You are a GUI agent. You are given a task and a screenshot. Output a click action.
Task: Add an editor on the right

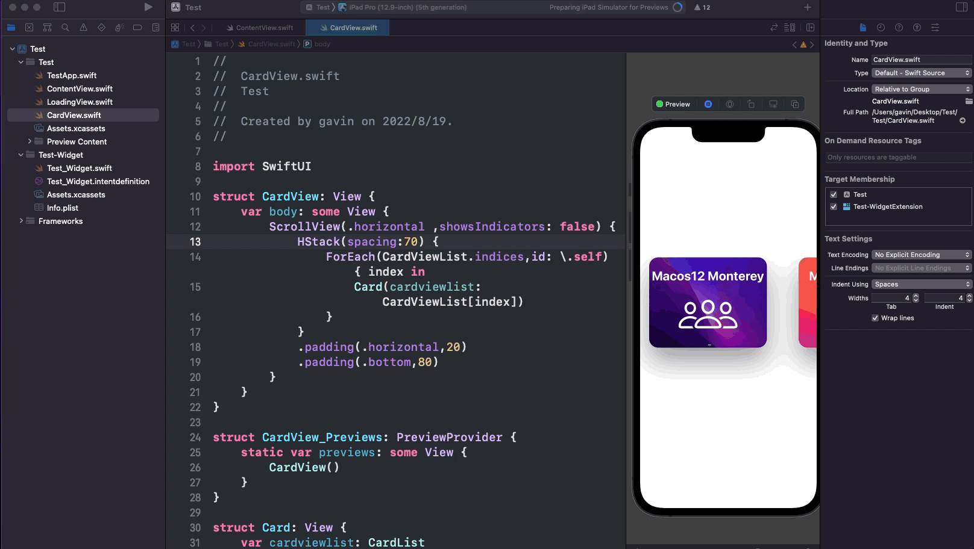tap(810, 28)
